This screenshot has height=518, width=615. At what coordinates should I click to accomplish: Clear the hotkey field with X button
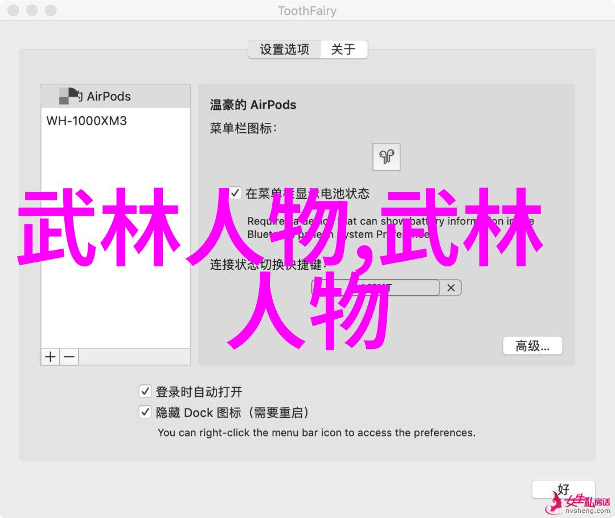coord(450,288)
